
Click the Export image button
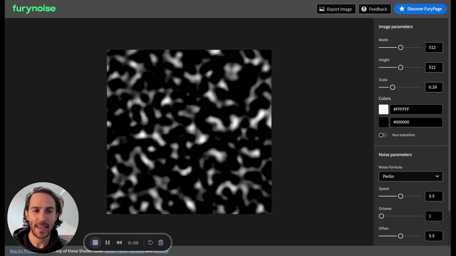click(x=336, y=9)
